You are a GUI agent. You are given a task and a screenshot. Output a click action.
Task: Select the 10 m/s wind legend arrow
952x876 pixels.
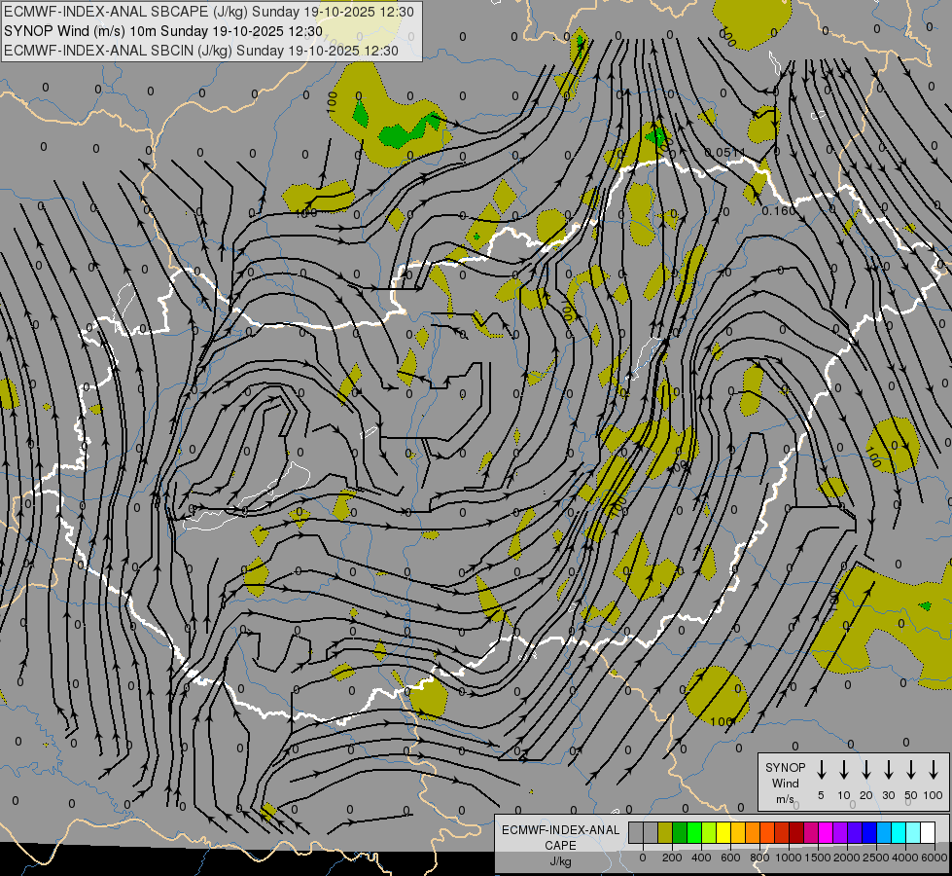tap(844, 770)
